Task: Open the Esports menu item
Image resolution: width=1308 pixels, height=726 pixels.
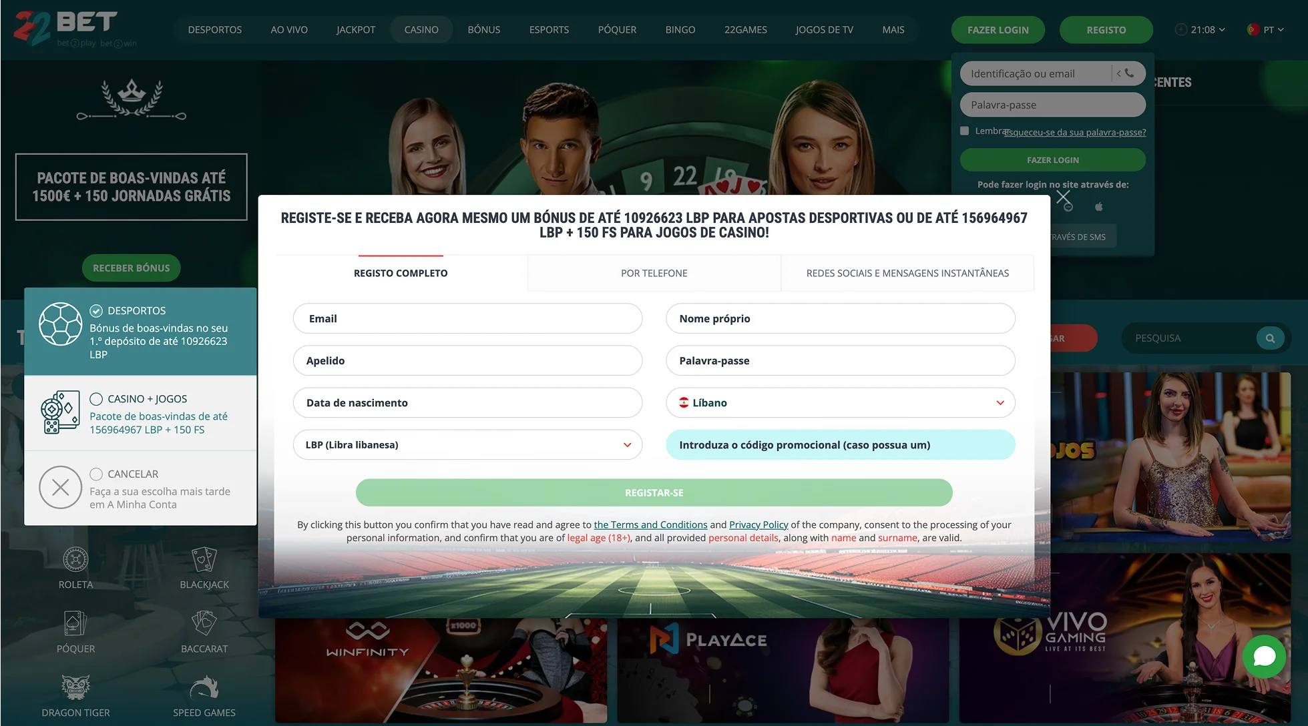Action: point(549,30)
